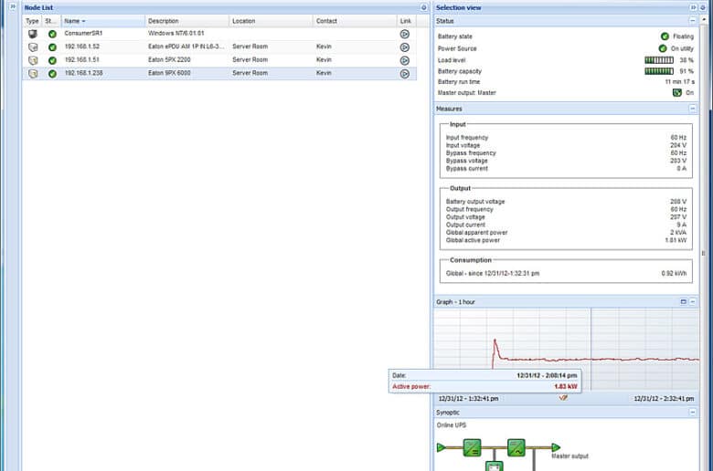Maximize the Graph panel
Screen dimensions: 713x471
tap(683, 301)
